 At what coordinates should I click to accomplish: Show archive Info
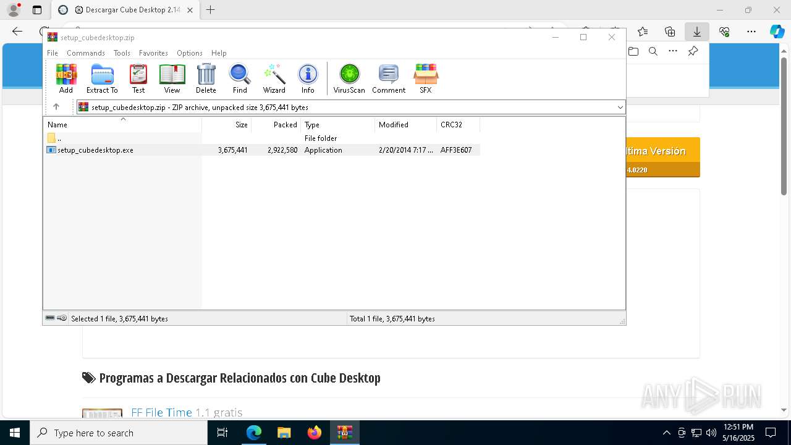pos(308,78)
